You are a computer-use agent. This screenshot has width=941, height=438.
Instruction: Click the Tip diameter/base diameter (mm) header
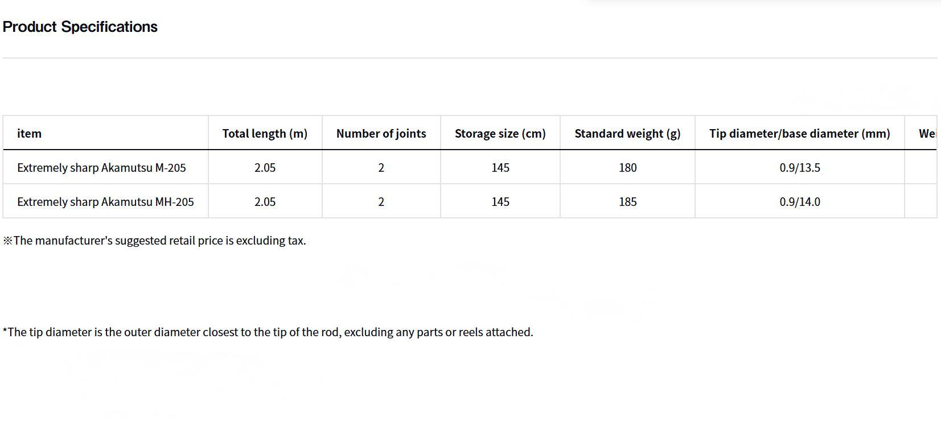click(x=799, y=134)
